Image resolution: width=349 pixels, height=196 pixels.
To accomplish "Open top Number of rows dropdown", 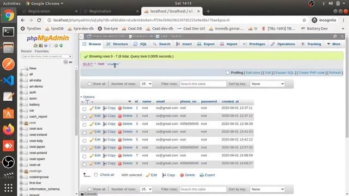I will point(146,84).
